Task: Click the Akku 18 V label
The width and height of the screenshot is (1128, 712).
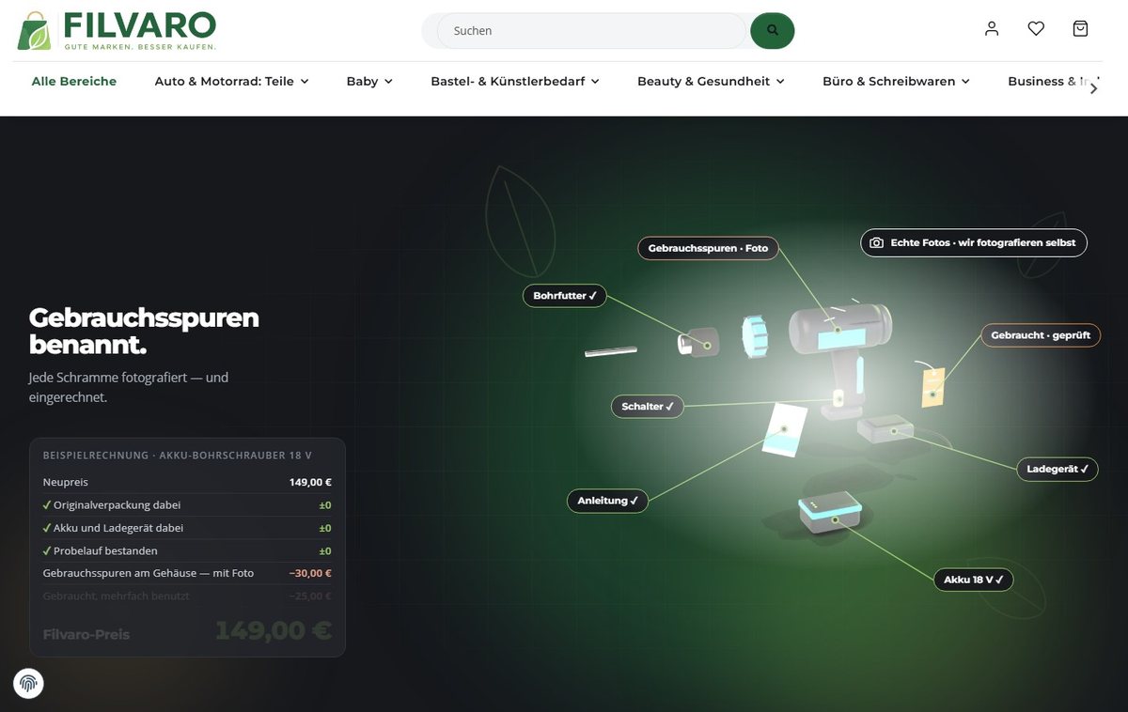Action: click(974, 580)
